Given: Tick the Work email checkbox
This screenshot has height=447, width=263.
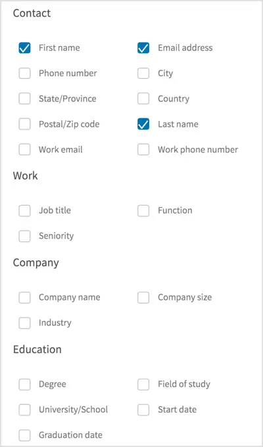Looking at the screenshot, I should tap(24, 149).
